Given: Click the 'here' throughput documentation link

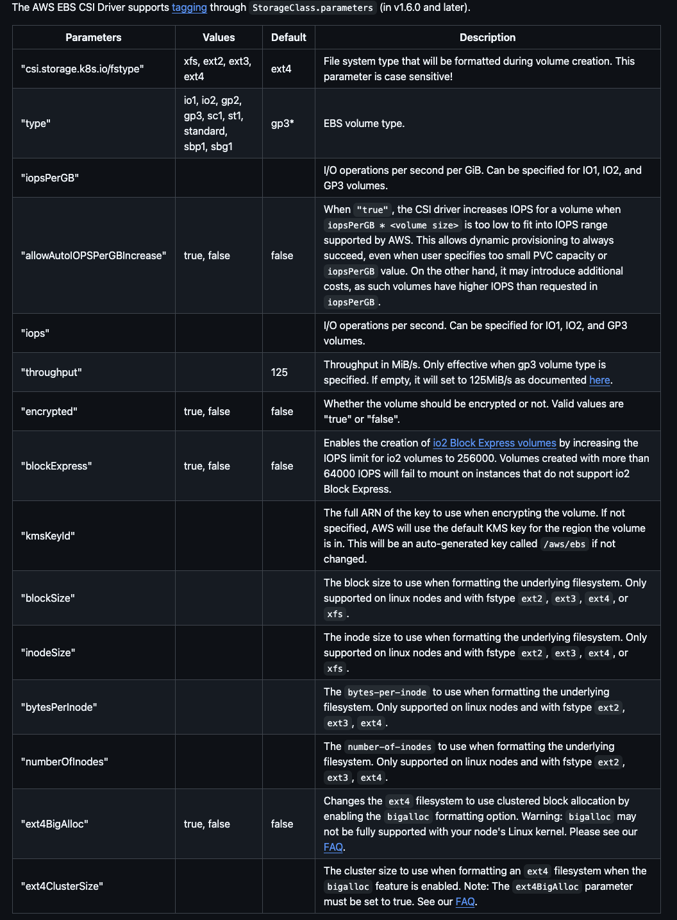Looking at the screenshot, I should tap(599, 380).
